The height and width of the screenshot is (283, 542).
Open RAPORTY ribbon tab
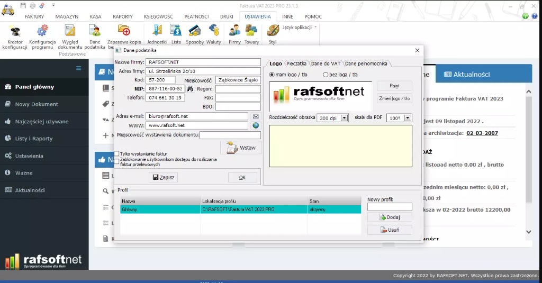coord(123,16)
